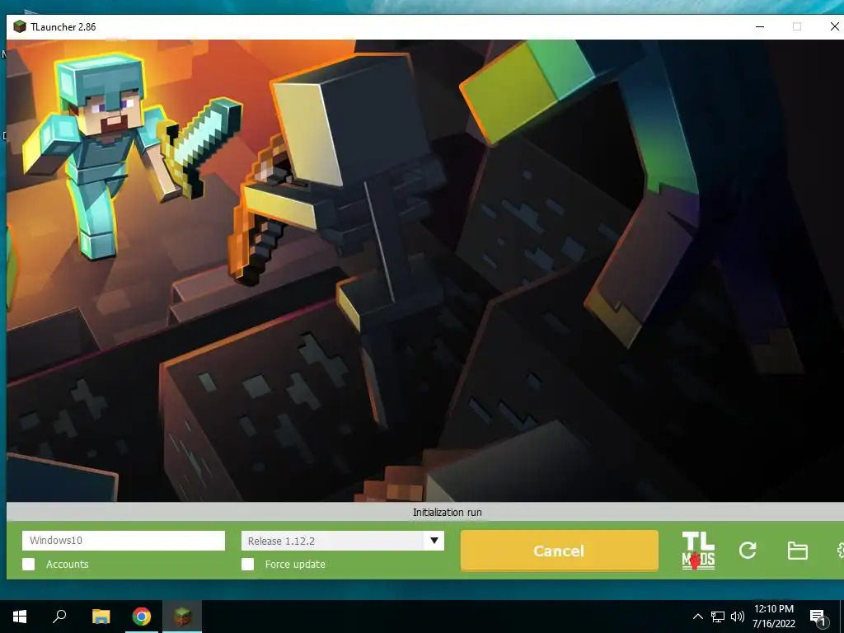Open the Windows Start menu
This screenshot has width=844, height=633.
[x=20, y=617]
